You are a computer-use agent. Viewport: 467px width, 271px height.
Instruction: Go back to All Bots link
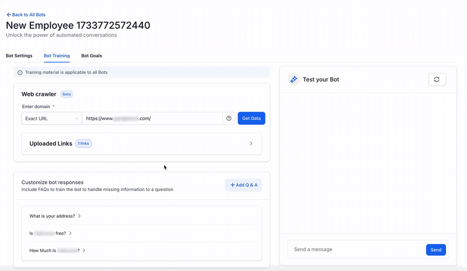point(26,15)
